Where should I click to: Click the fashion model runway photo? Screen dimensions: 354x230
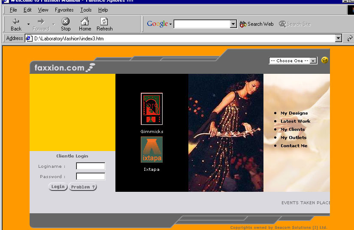tap(226, 133)
